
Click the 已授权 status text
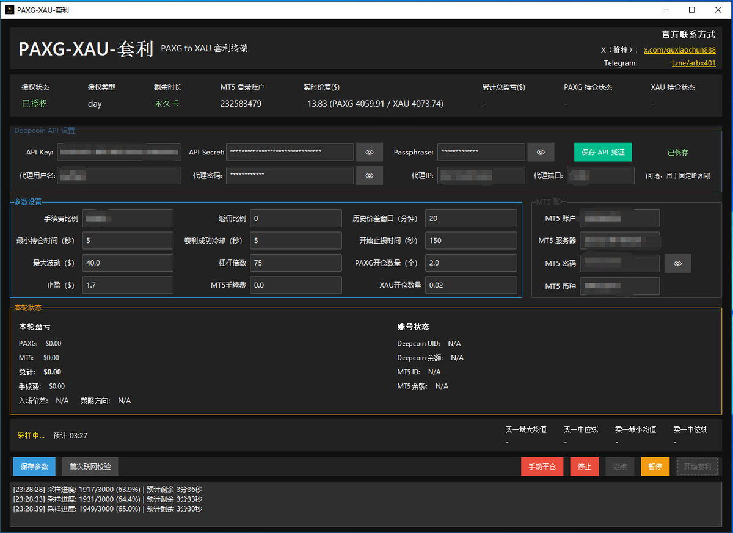pyautogui.click(x=35, y=104)
